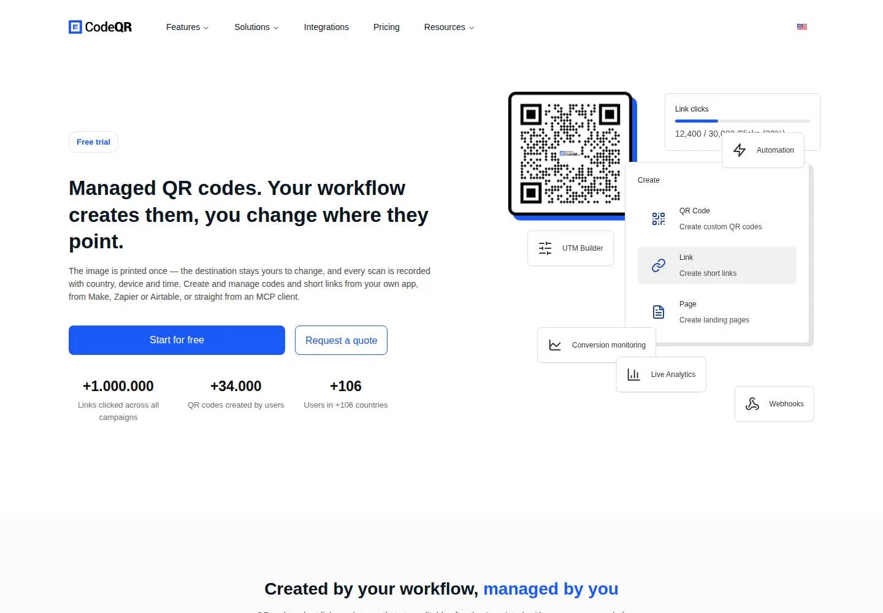Click the 'Create custom QR codes' description
This screenshot has width=883, height=613.
tap(721, 227)
